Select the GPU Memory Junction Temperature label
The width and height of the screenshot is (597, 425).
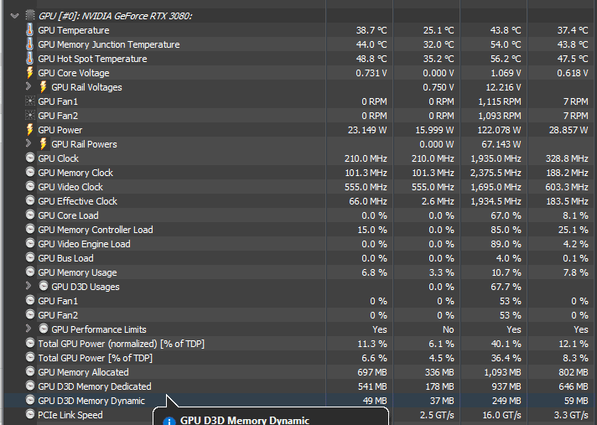[109, 44]
